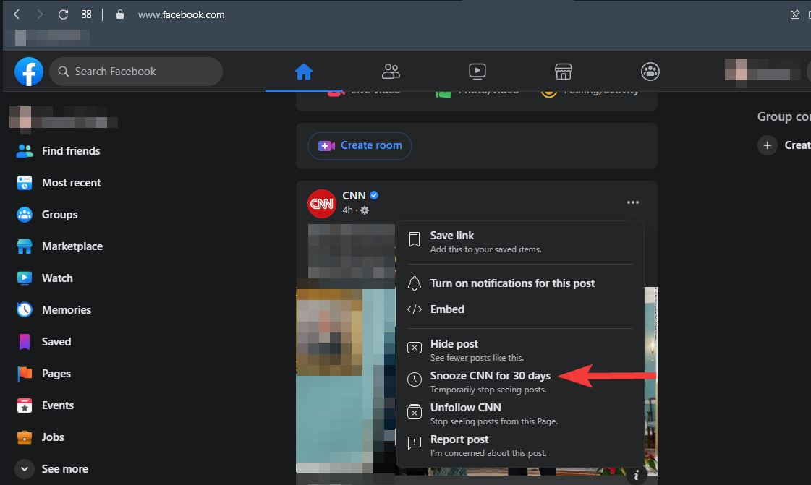Viewport: 811px width, 485px height.
Task: Snooze CNN for 30 days
Action: [490, 382]
